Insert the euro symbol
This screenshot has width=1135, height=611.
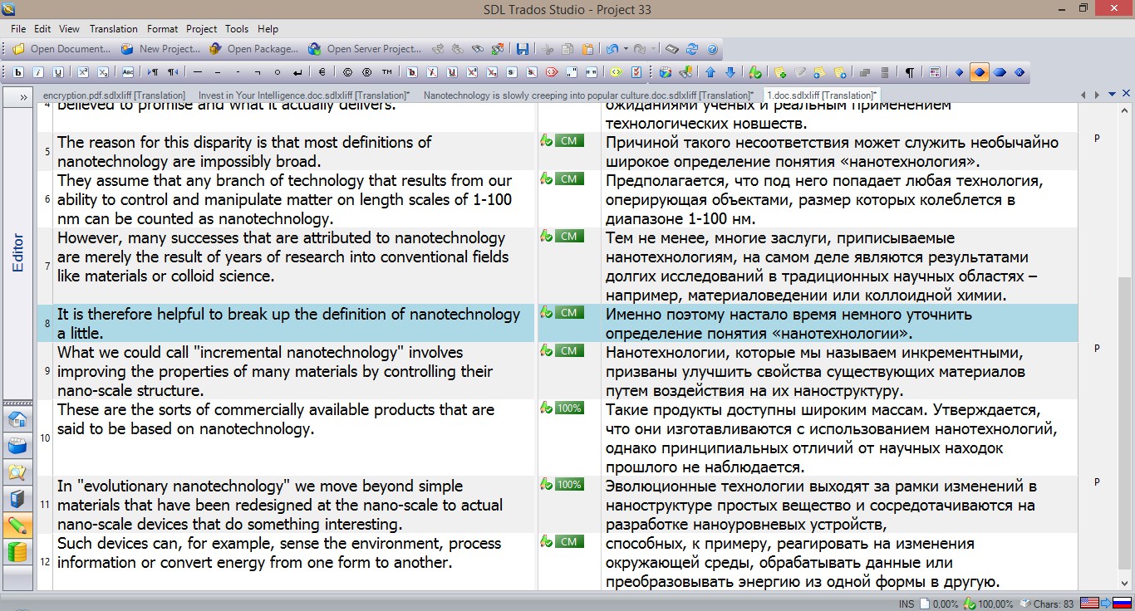[322, 72]
